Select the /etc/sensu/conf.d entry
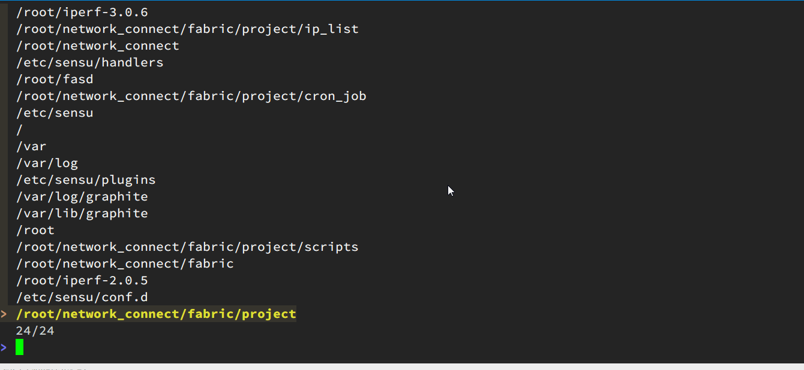 click(82, 297)
